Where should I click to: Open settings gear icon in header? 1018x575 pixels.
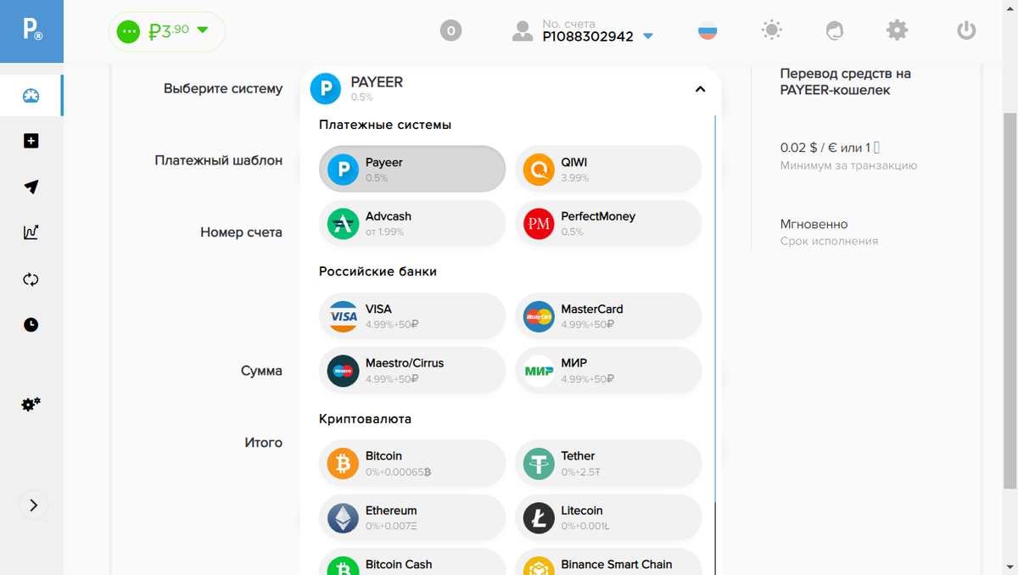click(897, 31)
